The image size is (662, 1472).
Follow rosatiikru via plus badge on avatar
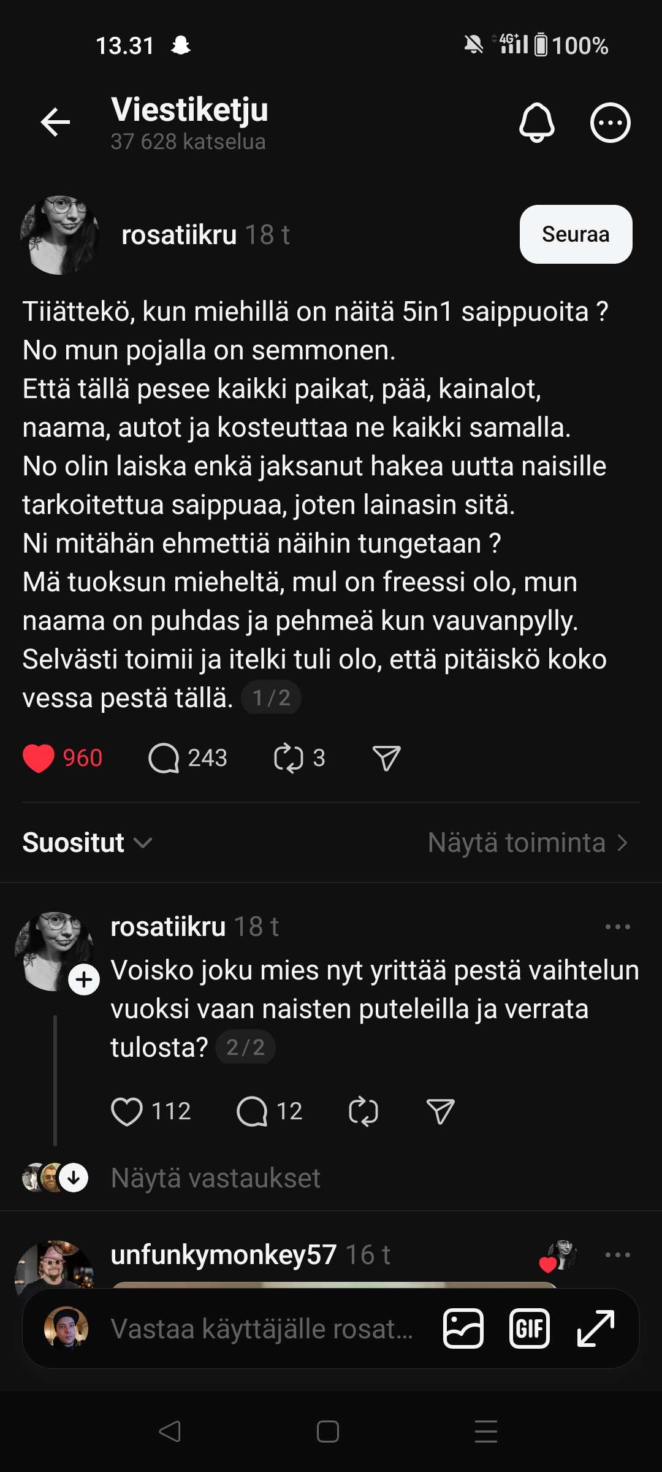84,979
